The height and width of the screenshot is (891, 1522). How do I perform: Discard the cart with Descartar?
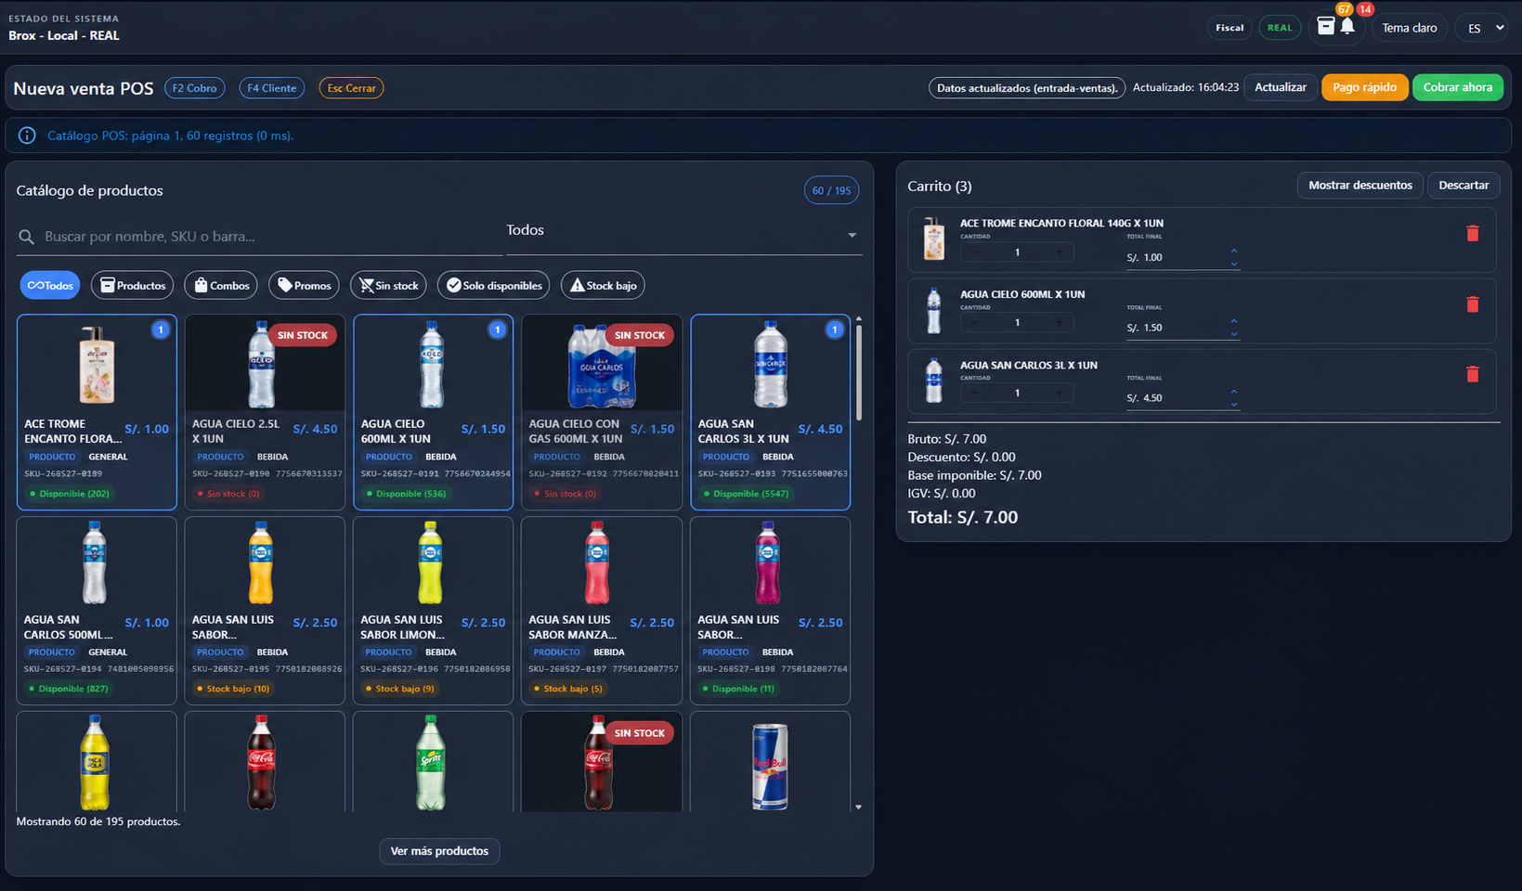tap(1463, 186)
